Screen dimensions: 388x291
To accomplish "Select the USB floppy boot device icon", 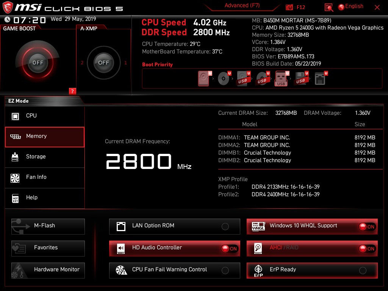I will pyautogui.click(x=300, y=79).
